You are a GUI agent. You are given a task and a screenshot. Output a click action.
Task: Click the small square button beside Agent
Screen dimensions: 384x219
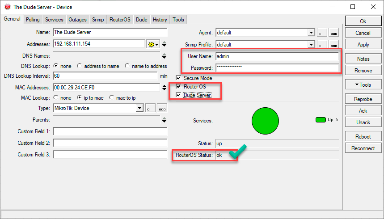[x=322, y=33]
